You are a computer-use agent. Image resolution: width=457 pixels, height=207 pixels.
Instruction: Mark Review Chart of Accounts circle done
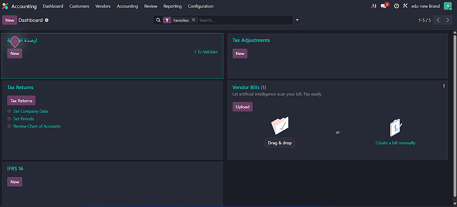pos(9,126)
